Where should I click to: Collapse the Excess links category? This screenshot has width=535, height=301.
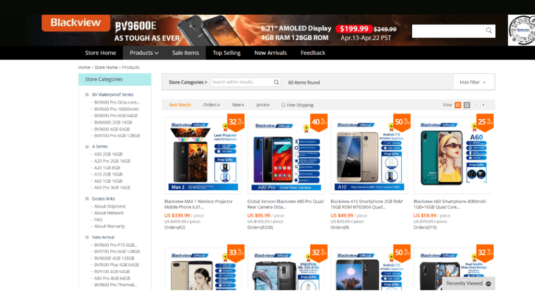(x=87, y=199)
